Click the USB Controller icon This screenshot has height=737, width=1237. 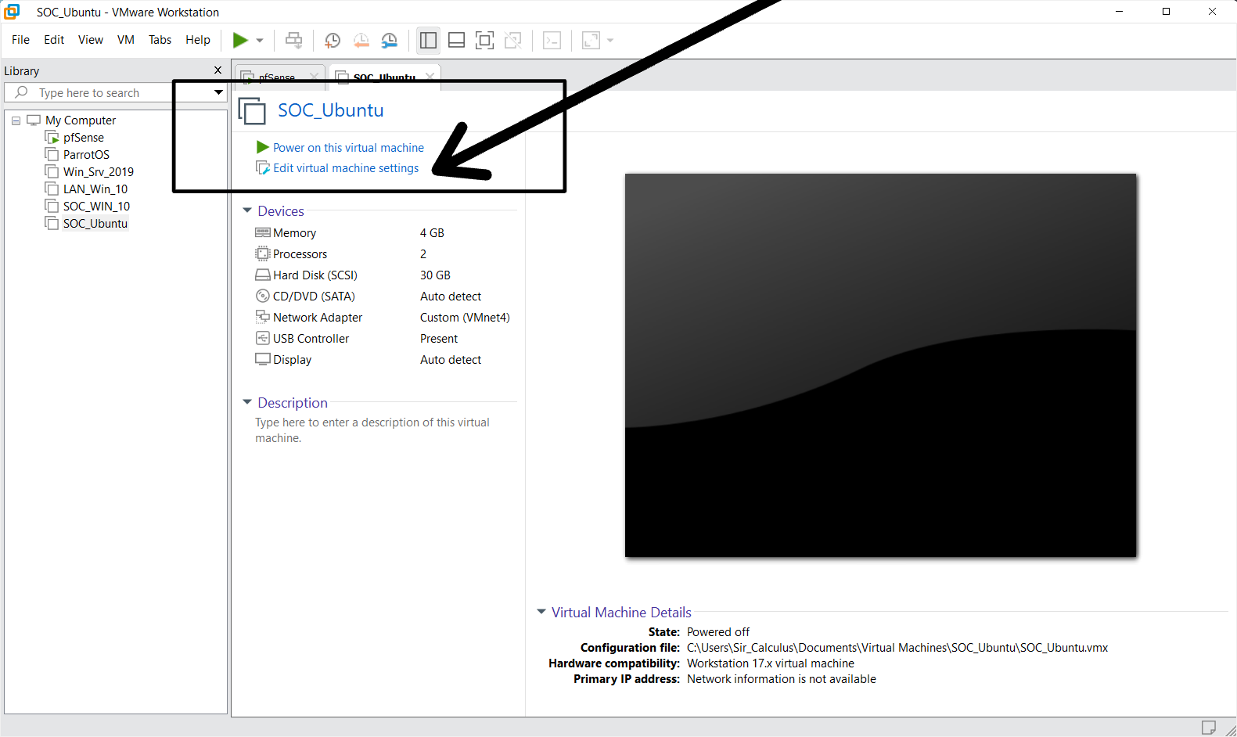coord(263,338)
